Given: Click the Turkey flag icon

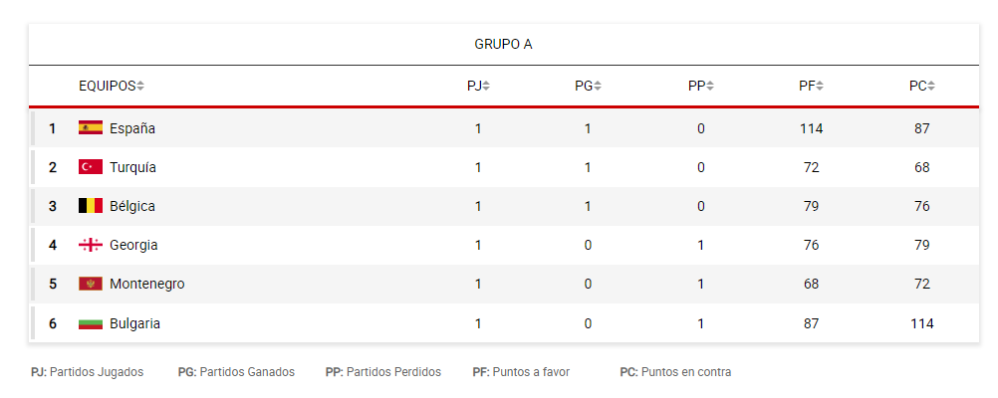Looking at the screenshot, I should 91,167.
